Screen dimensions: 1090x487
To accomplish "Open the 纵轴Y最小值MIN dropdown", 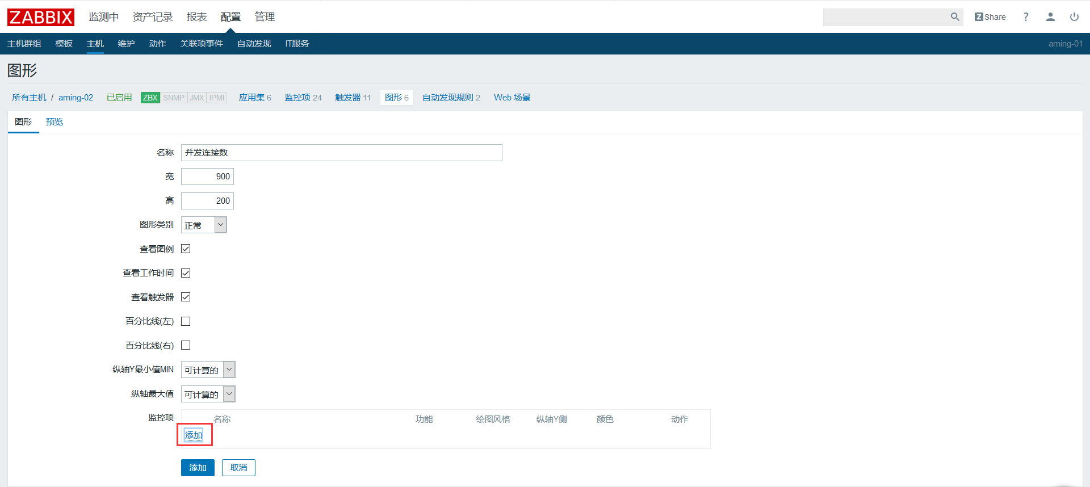I will click(x=208, y=370).
